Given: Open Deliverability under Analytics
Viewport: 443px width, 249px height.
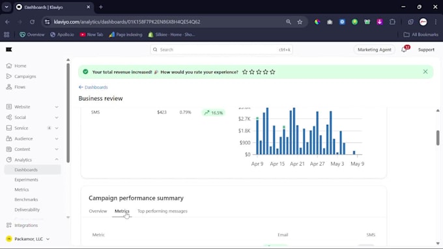Looking at the screenshot, I should click(x=27, y=209).
